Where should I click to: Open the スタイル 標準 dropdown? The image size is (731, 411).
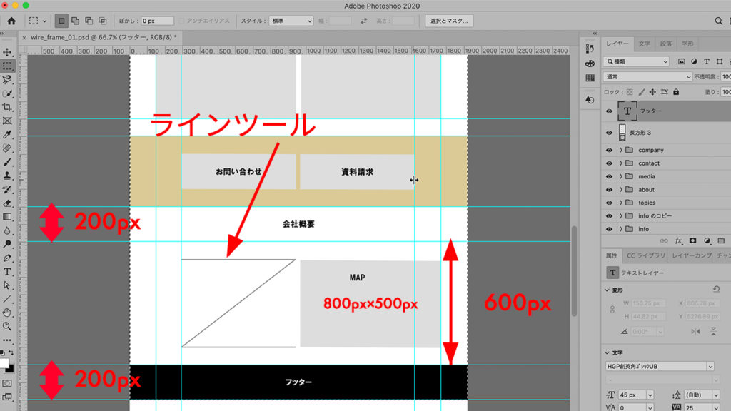tap(291, 21)
